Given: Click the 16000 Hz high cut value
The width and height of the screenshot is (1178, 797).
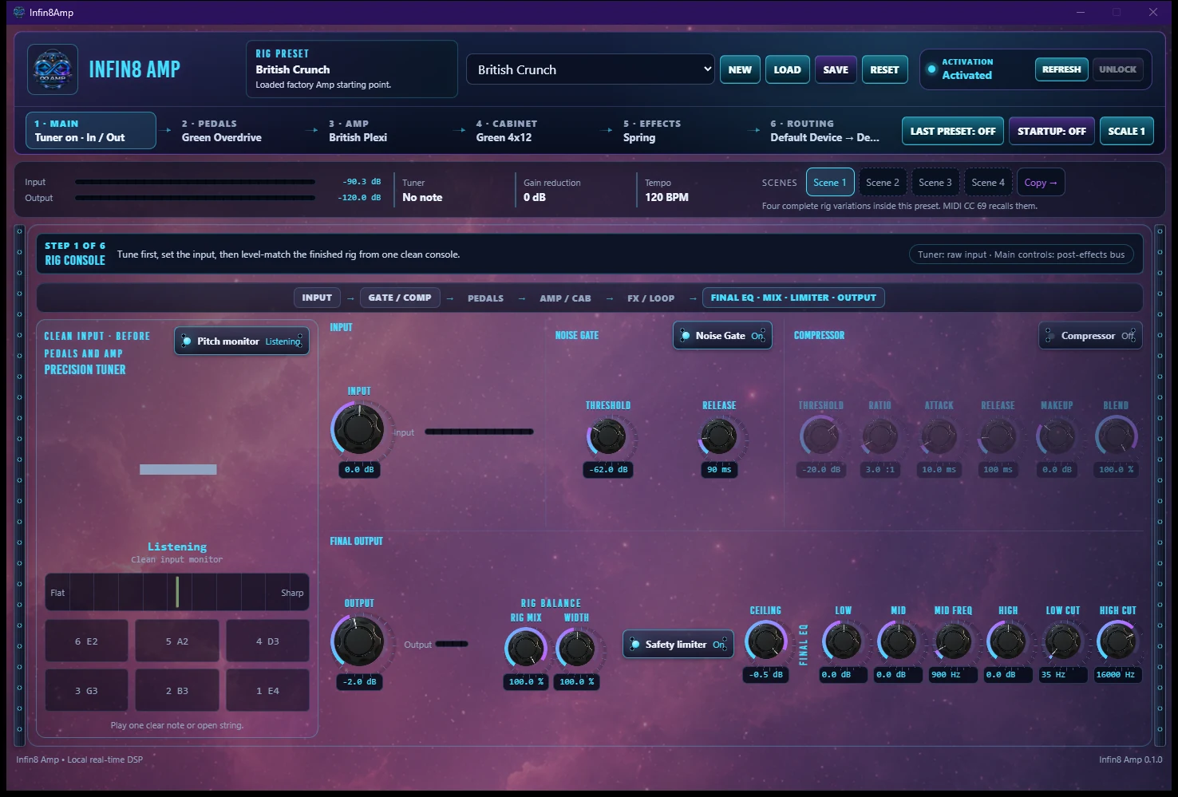Looking at the screenshot, I should 1116,675.
